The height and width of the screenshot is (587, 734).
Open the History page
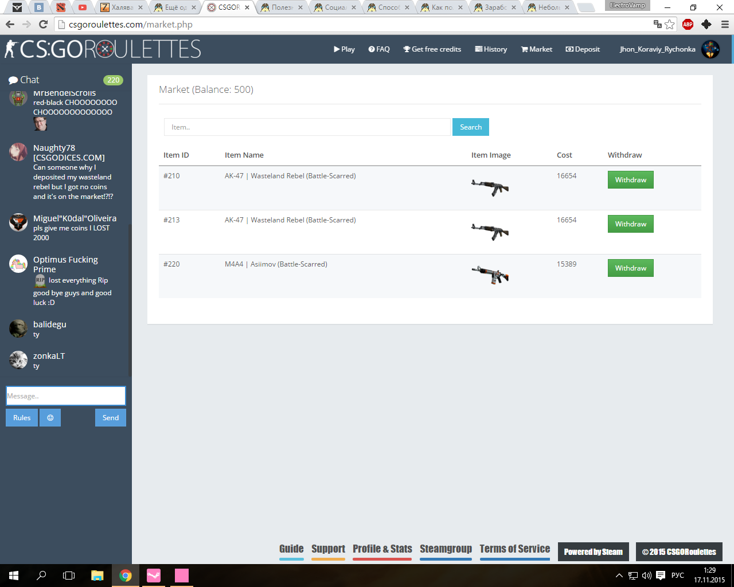coord(491,49)
